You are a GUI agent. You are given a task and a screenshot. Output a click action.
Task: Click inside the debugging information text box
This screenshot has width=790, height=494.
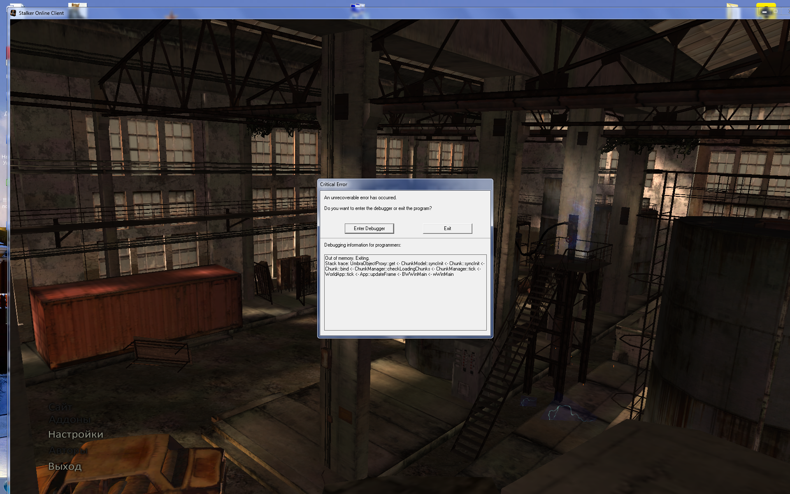[x=405, y=292]
